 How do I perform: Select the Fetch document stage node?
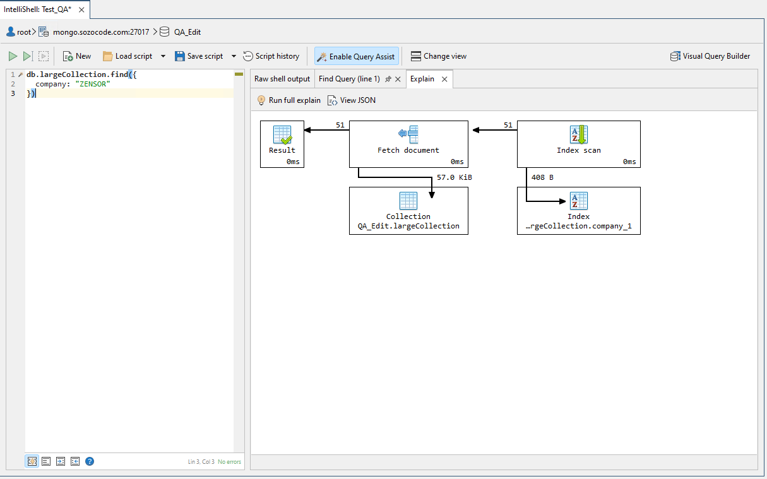(x=408, y=144)
